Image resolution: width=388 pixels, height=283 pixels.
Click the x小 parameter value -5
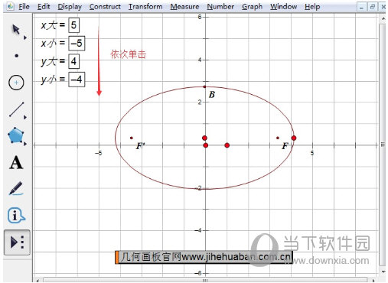(77, 43)
